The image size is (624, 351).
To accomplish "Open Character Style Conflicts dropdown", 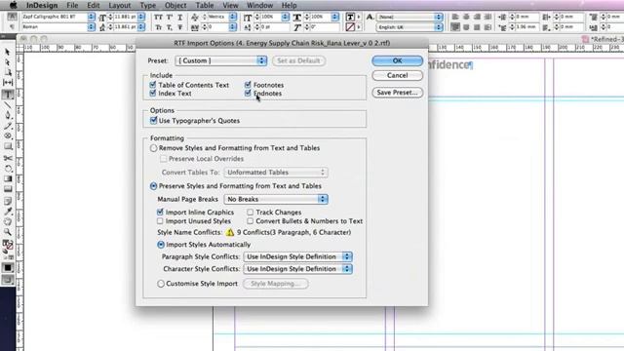I will tap(297, 269).
